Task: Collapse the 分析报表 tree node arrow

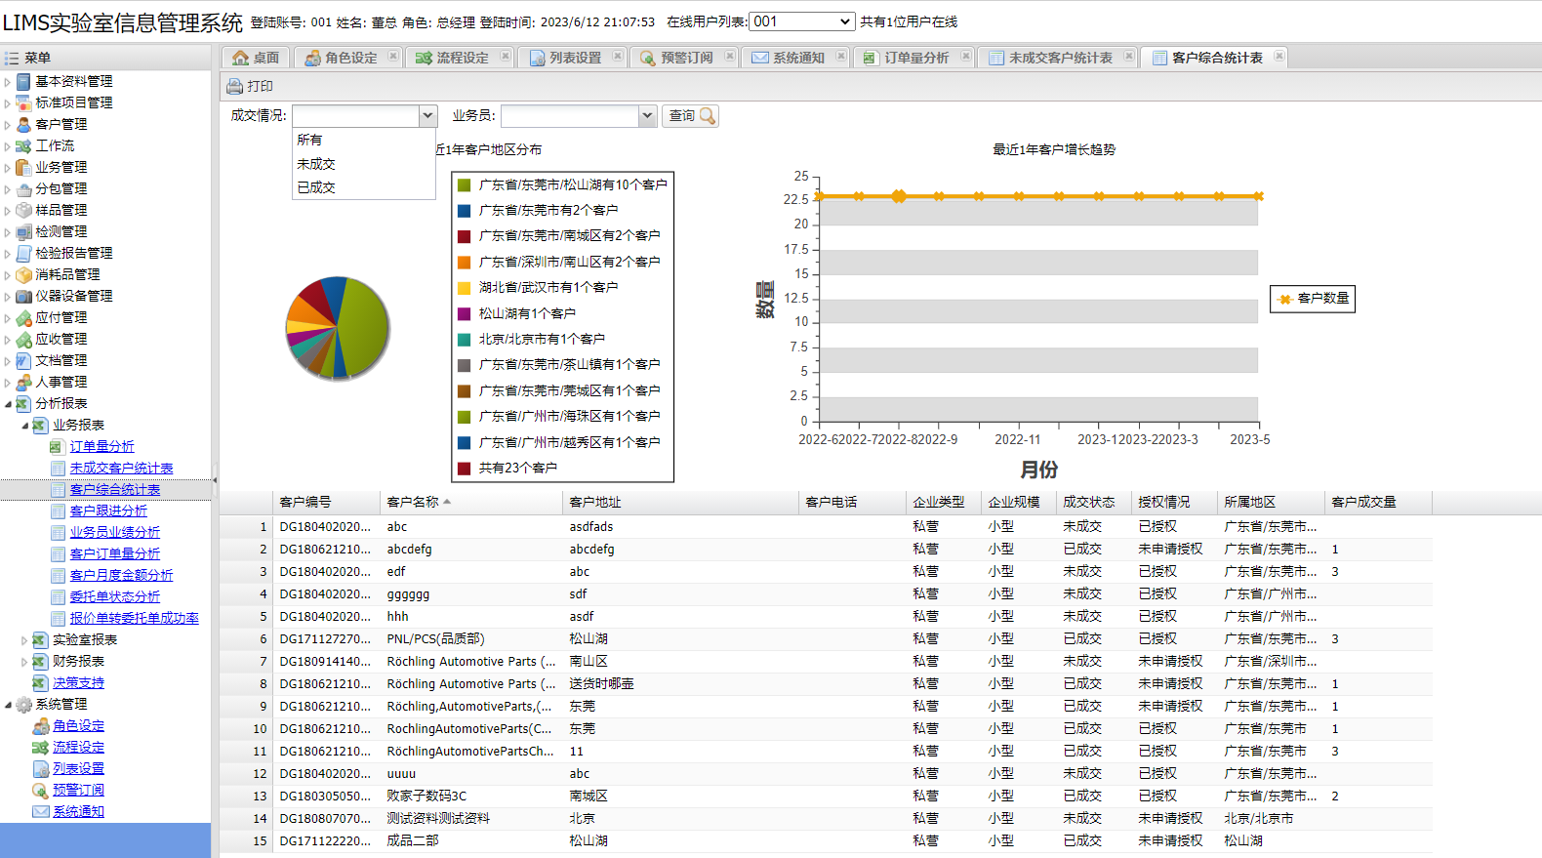Action: (8, 403)
